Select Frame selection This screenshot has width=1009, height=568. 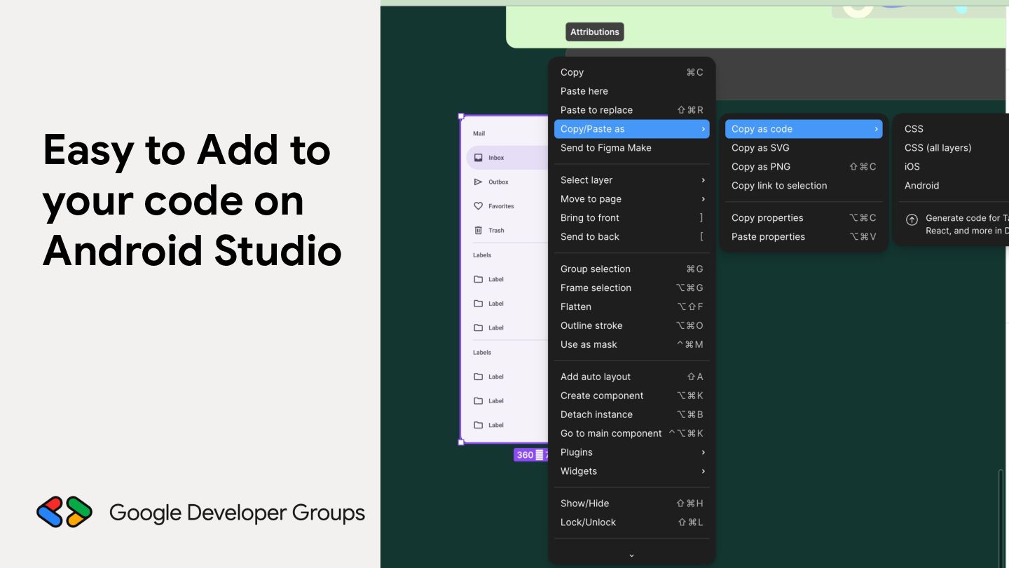tap(631, 288)
